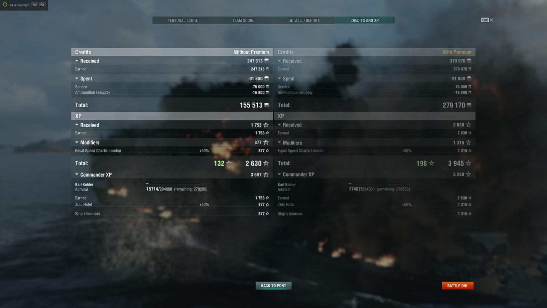Screen dimensions: 547x308
Task: Open the Detailed Report tab
Action: click(304, 21)
